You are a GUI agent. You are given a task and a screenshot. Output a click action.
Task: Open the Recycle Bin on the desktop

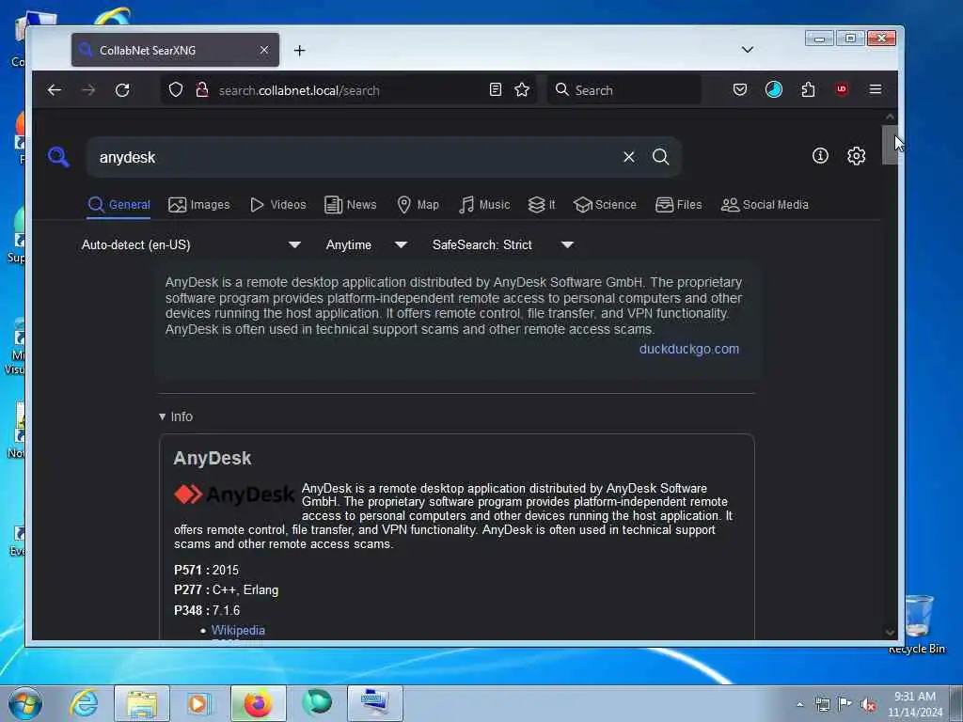click(x=918, y=623)
